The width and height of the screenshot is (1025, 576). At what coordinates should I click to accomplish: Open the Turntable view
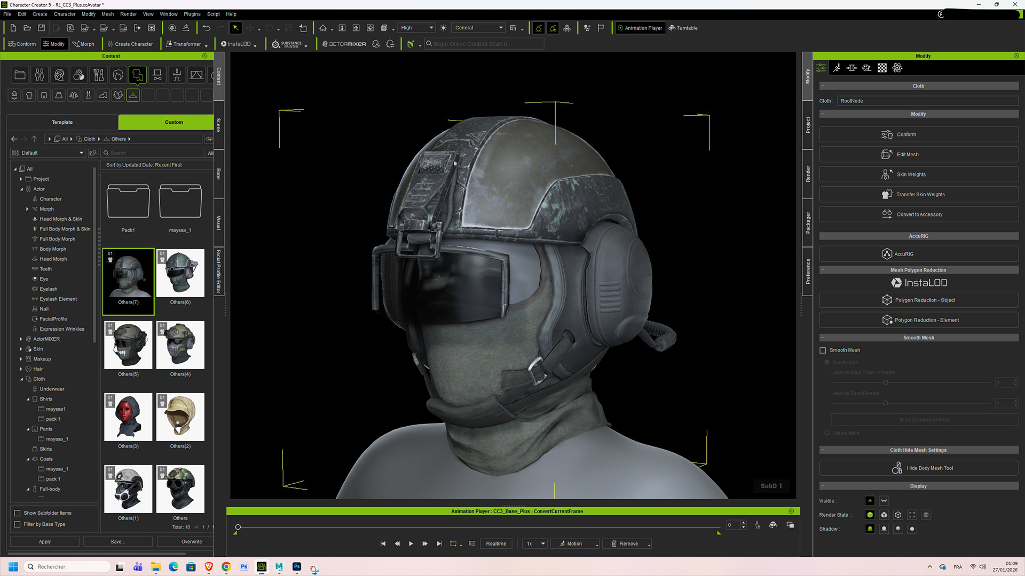tap(683, 28)
